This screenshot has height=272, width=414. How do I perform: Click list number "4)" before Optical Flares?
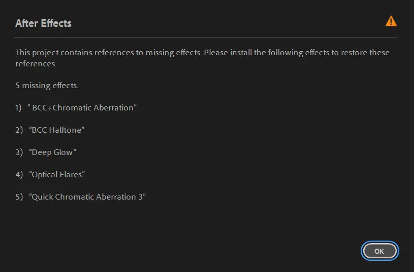tap(19, 175)
